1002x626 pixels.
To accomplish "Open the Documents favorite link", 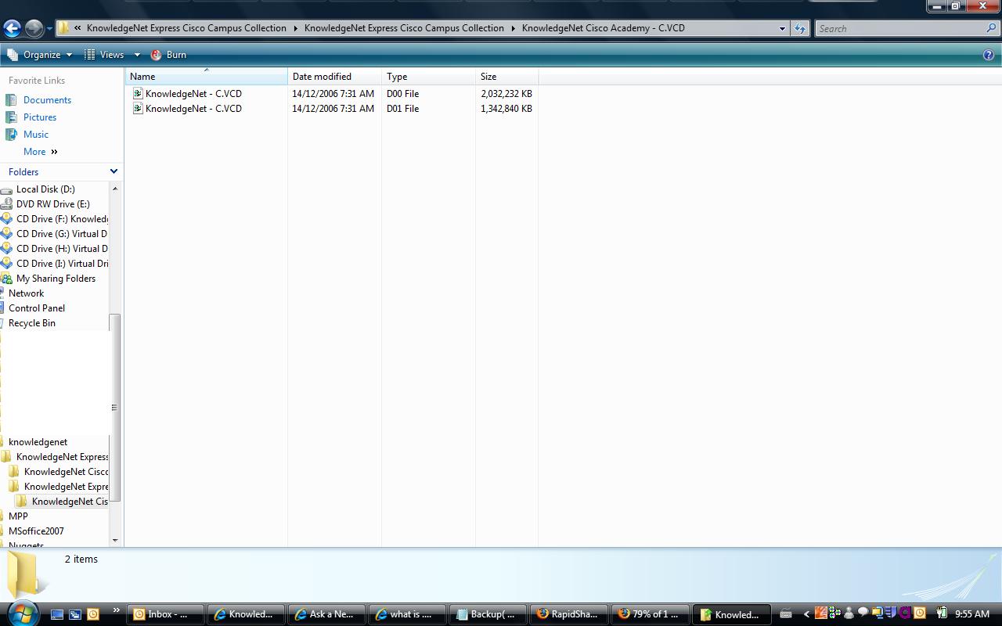I will [47, 100].
